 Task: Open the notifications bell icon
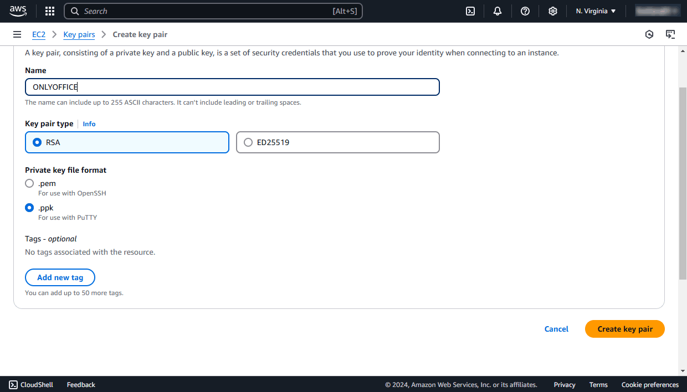497,11
